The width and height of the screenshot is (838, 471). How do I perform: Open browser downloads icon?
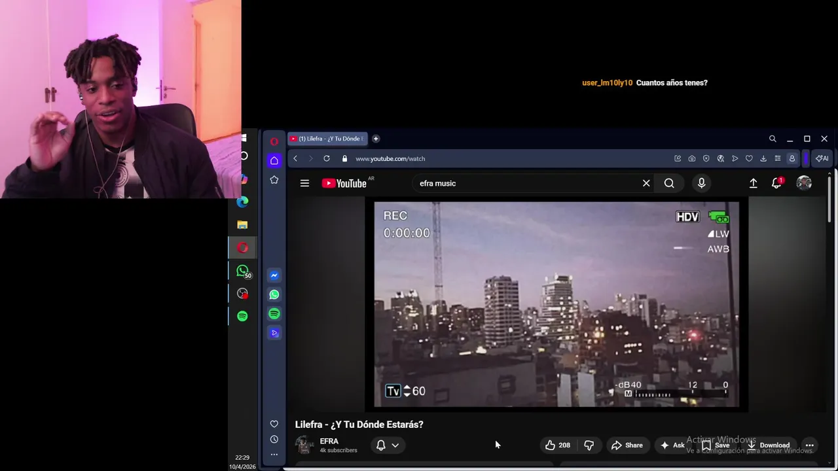pos(763,158)
